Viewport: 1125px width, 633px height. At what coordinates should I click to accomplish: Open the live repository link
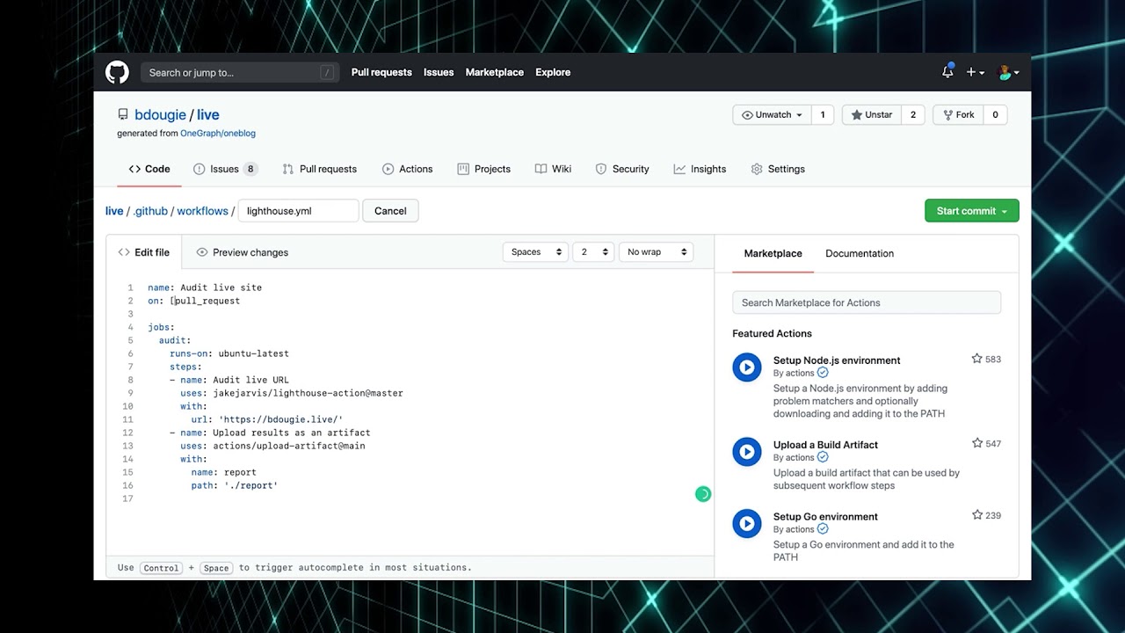[208, 114]
